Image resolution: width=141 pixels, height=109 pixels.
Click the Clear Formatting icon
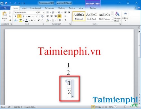tap(42, 16)
